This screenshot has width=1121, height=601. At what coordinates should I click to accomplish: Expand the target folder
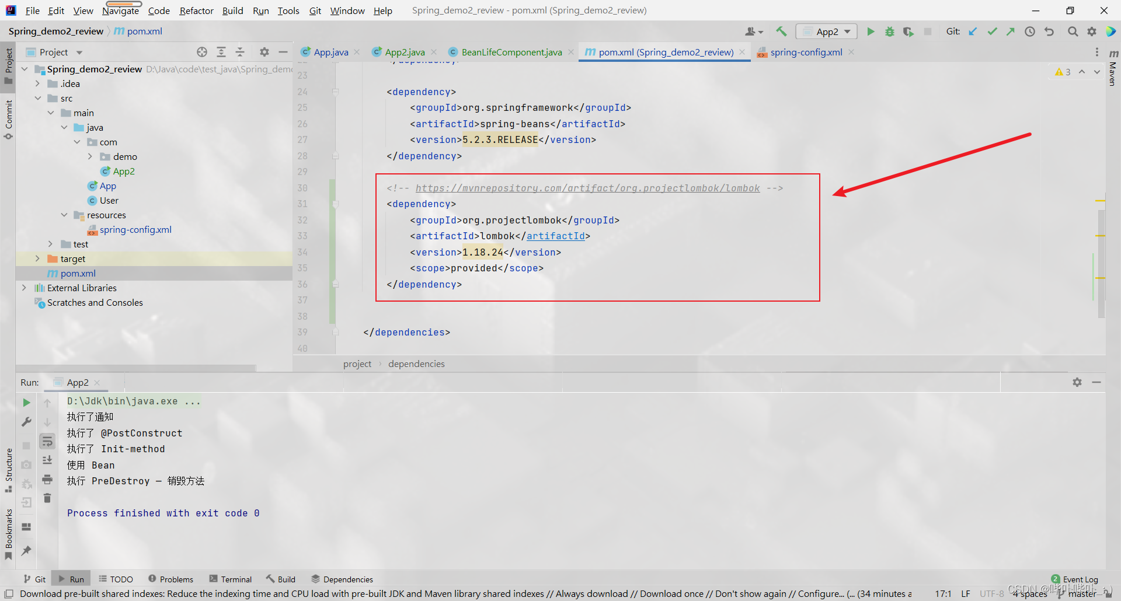coord(37,258)
